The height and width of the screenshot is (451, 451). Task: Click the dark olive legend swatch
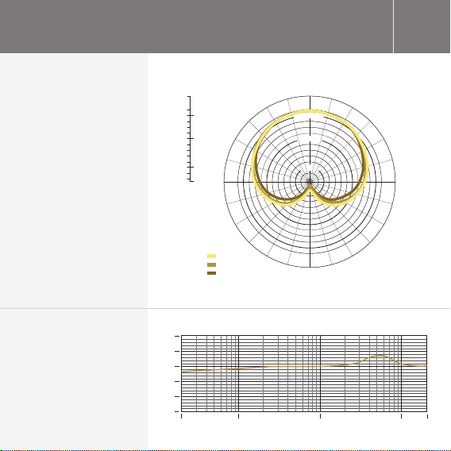211,273
